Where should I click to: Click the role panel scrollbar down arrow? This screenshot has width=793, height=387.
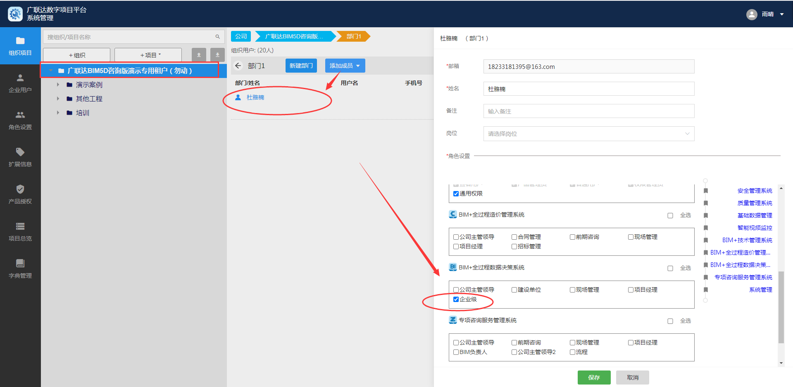pyautogui.click(x=781, y=363)
